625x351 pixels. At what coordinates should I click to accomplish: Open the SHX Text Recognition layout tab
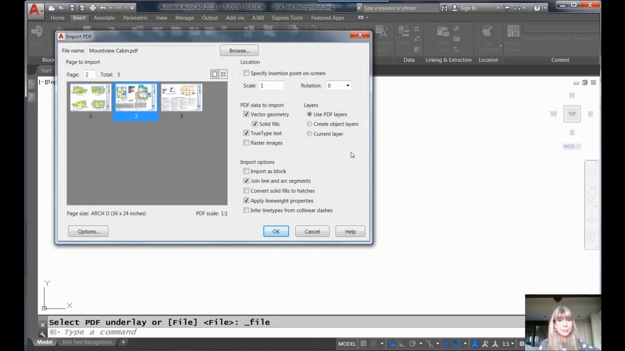point(86,342)
